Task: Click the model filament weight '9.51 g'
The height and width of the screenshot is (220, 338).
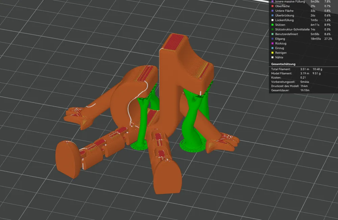Action: (317, 73)
